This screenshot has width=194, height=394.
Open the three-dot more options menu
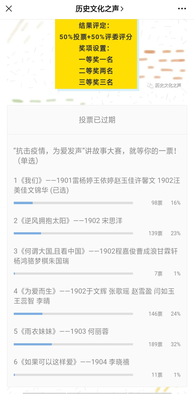[182, 9]
